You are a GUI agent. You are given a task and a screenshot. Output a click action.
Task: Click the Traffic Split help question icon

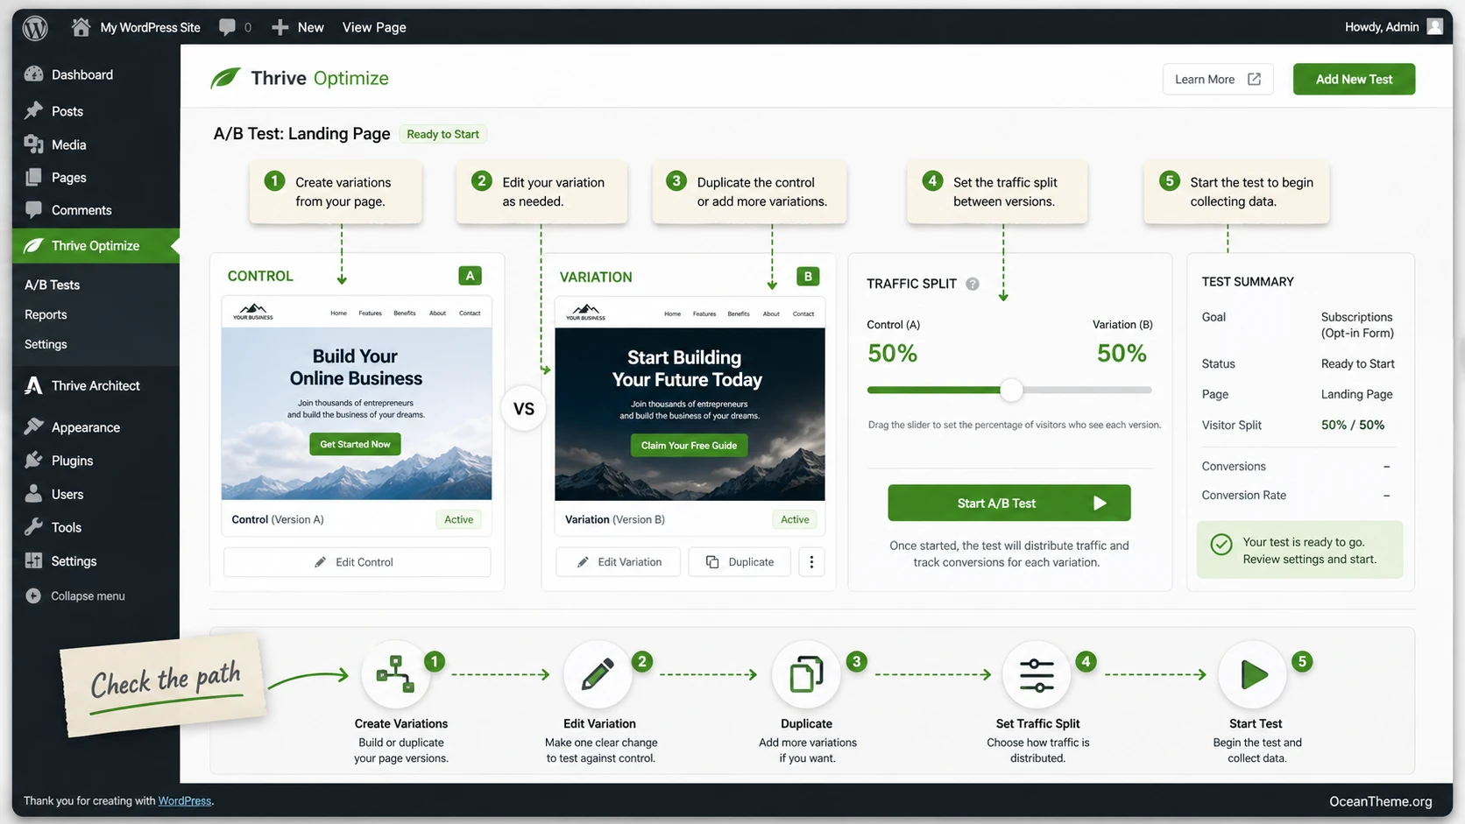coord(973,284)
